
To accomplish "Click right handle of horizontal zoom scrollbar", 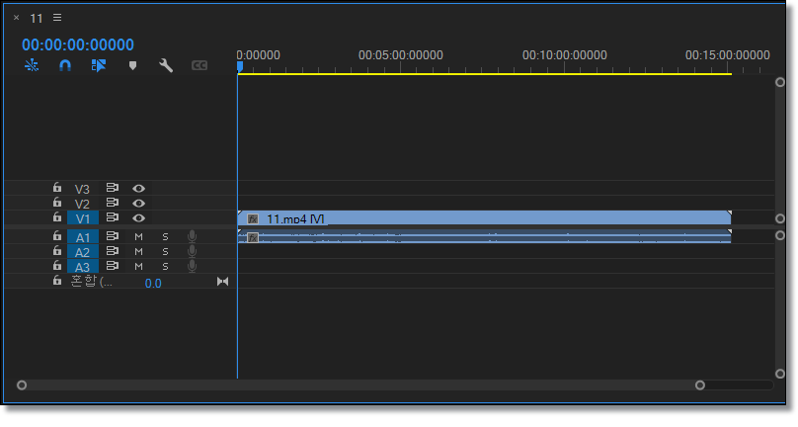I will click(700, 385).
